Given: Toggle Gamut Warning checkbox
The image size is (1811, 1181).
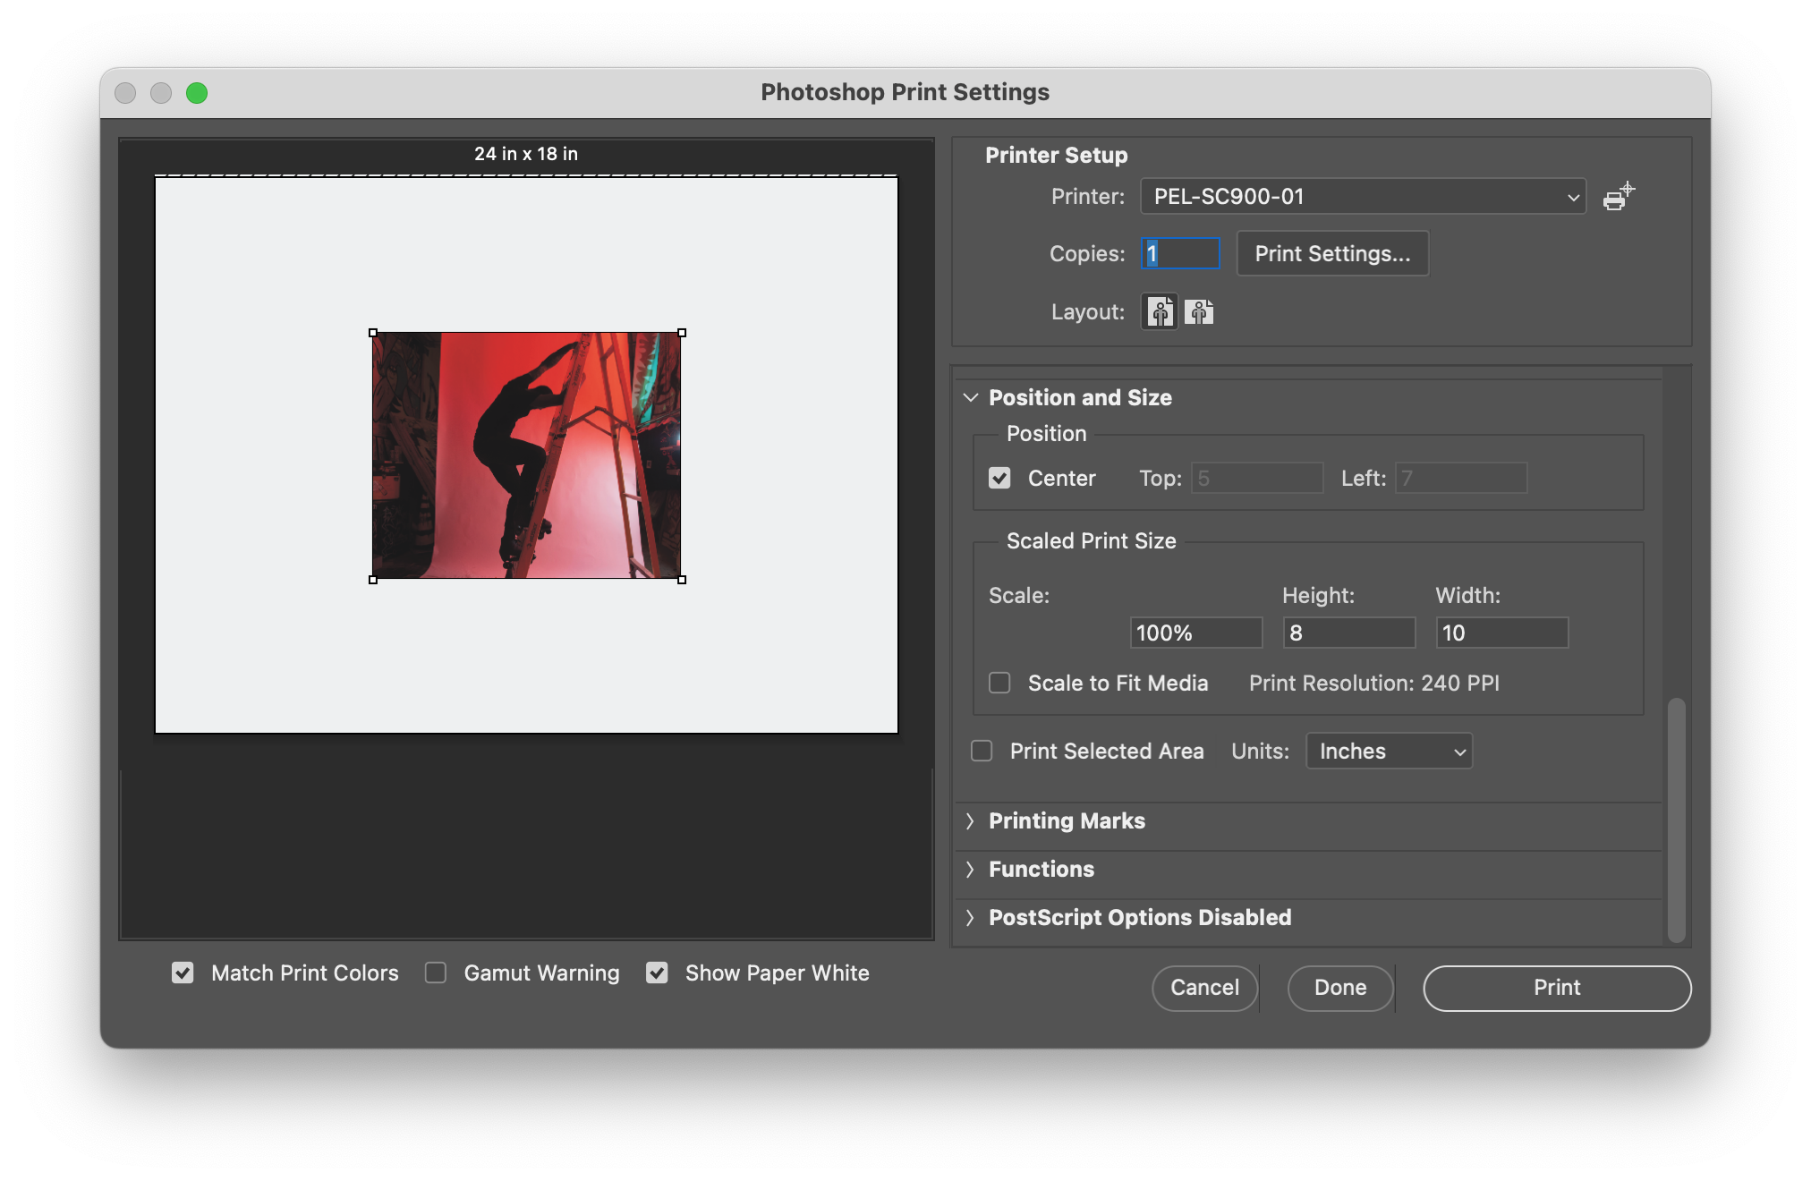Looking at the screenshot, I should [x=436, y=973].
